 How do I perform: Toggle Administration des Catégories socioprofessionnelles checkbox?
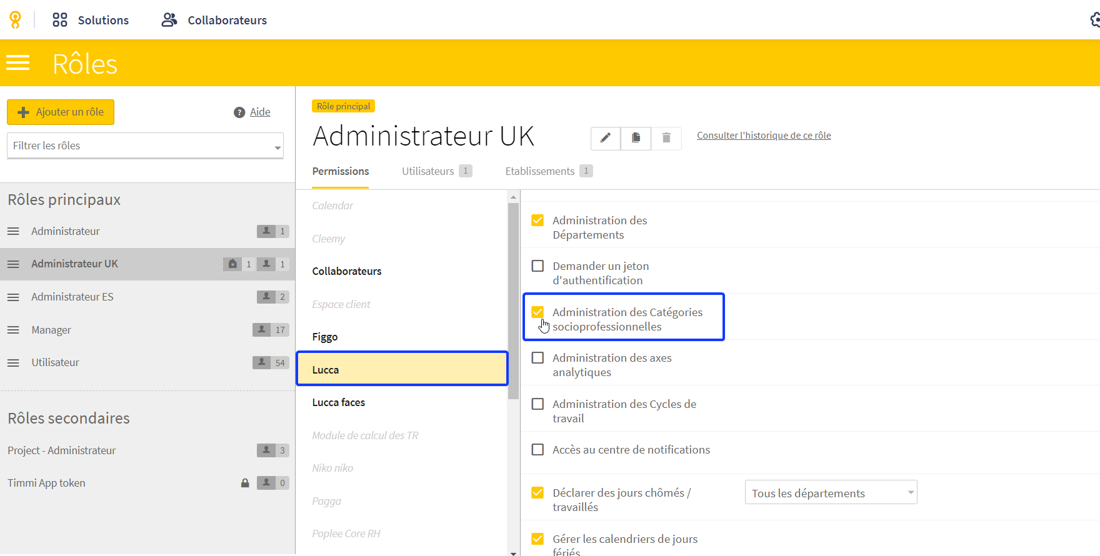click(x=537, y=312)
